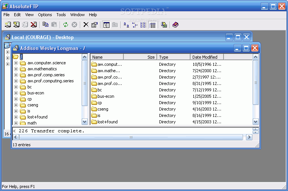
Task: Sort file list by Name column
Action: (107, 57)
